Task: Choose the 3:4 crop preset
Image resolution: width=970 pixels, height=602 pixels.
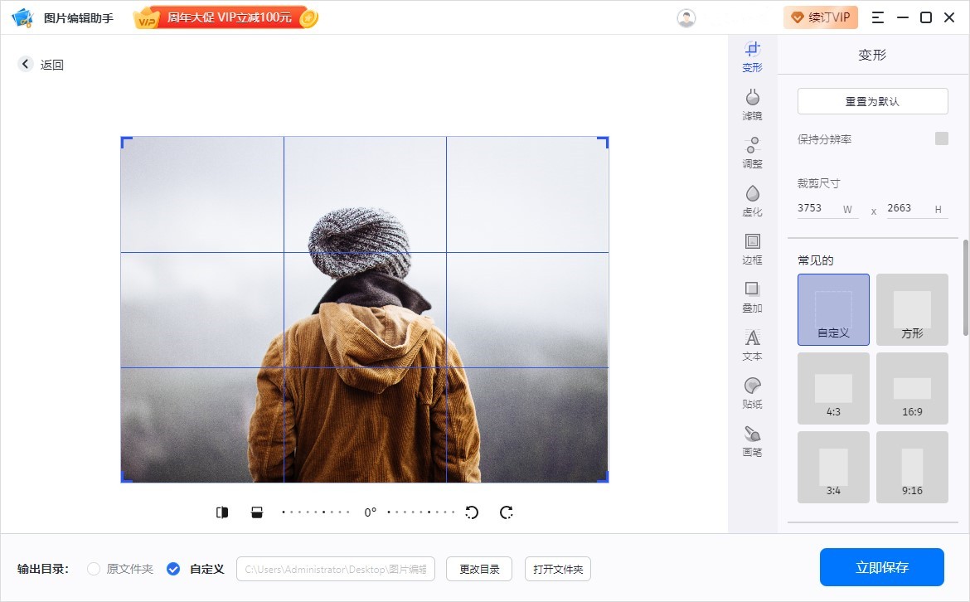Action: pos(833,467)
